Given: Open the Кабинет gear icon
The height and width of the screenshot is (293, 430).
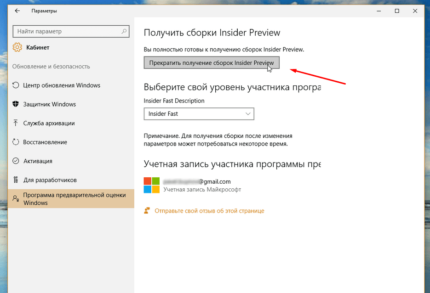Looking at the screenshot, I should 17,47.
